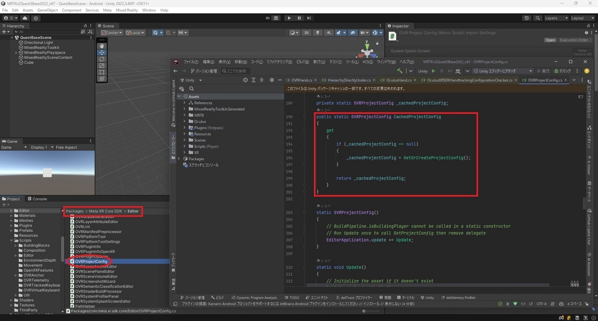Image resolution: width=598 pixels, height=321 pixels.
Task: Open the Layers dropdown
Action: [556, 18]
